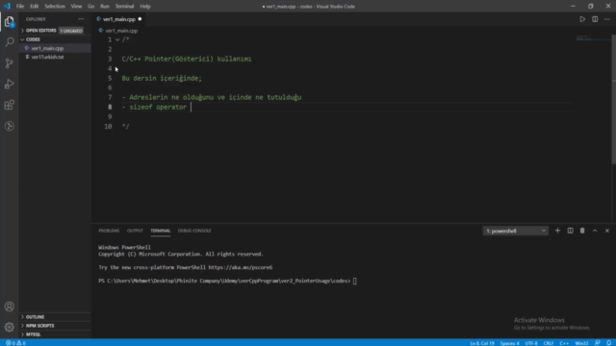The height and width of the screenshot is (346, 616).
Task: Click ver1_main.cpp in the breadcrumb
Action: 121,31
